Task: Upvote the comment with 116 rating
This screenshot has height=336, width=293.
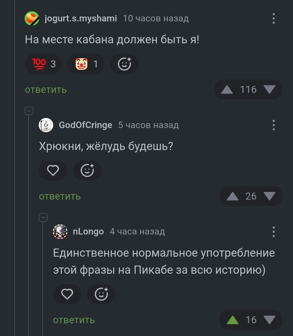Action: [227, 90]
